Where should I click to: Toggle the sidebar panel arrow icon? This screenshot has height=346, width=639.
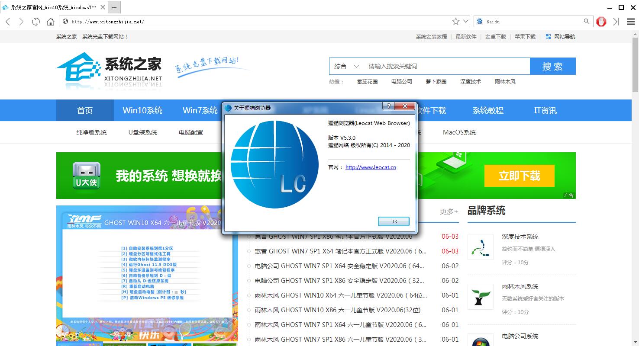coord(616,22)
